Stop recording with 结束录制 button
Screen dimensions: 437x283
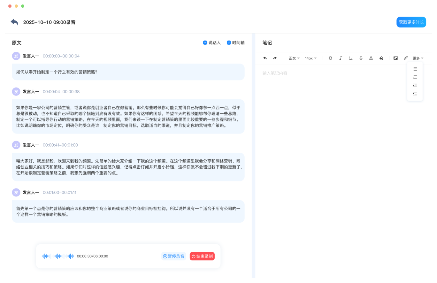[202, 256]
